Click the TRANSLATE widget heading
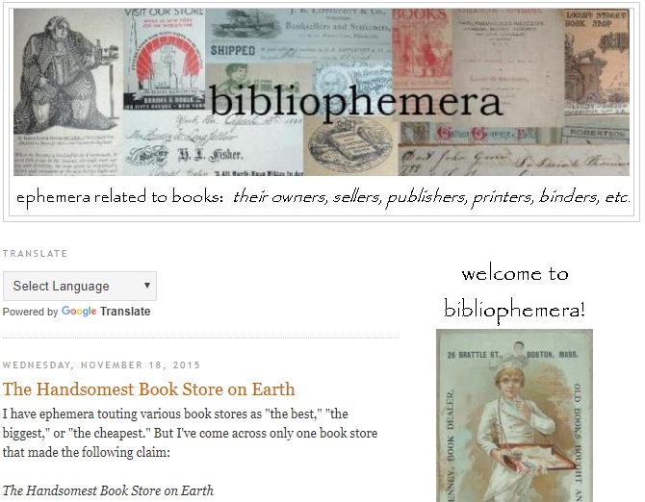This screenshot has width=645, height=502. 35,254
